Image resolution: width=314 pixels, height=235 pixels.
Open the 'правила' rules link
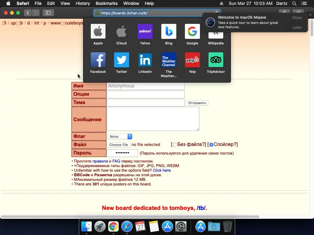click(x=100, y=161)
